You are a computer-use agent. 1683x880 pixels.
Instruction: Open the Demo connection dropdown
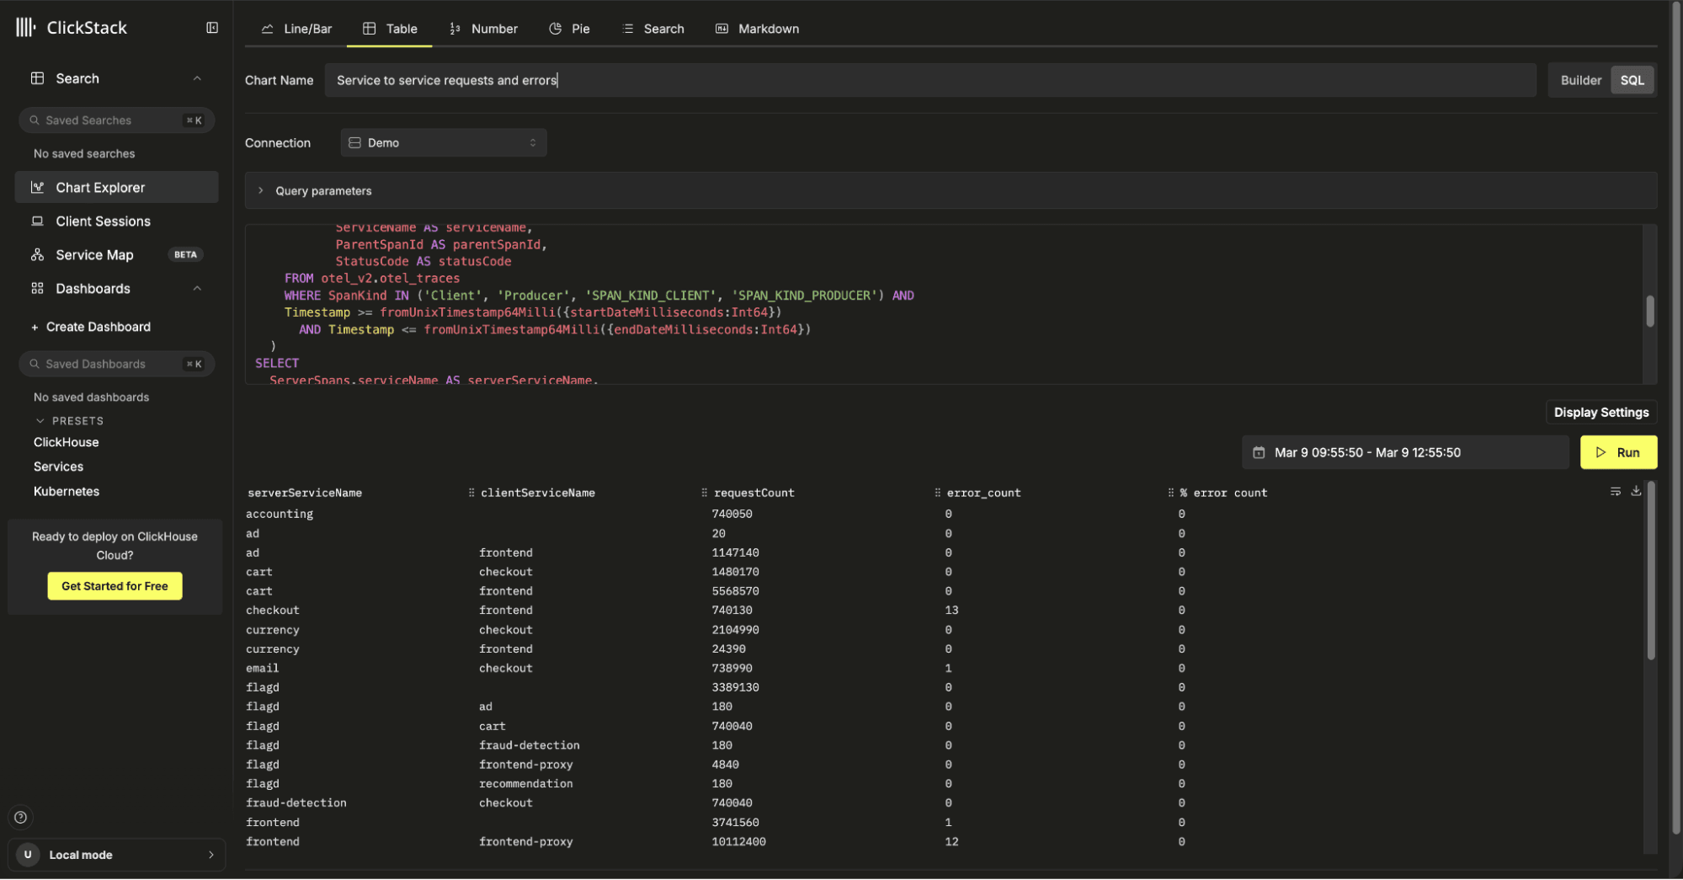443,142
